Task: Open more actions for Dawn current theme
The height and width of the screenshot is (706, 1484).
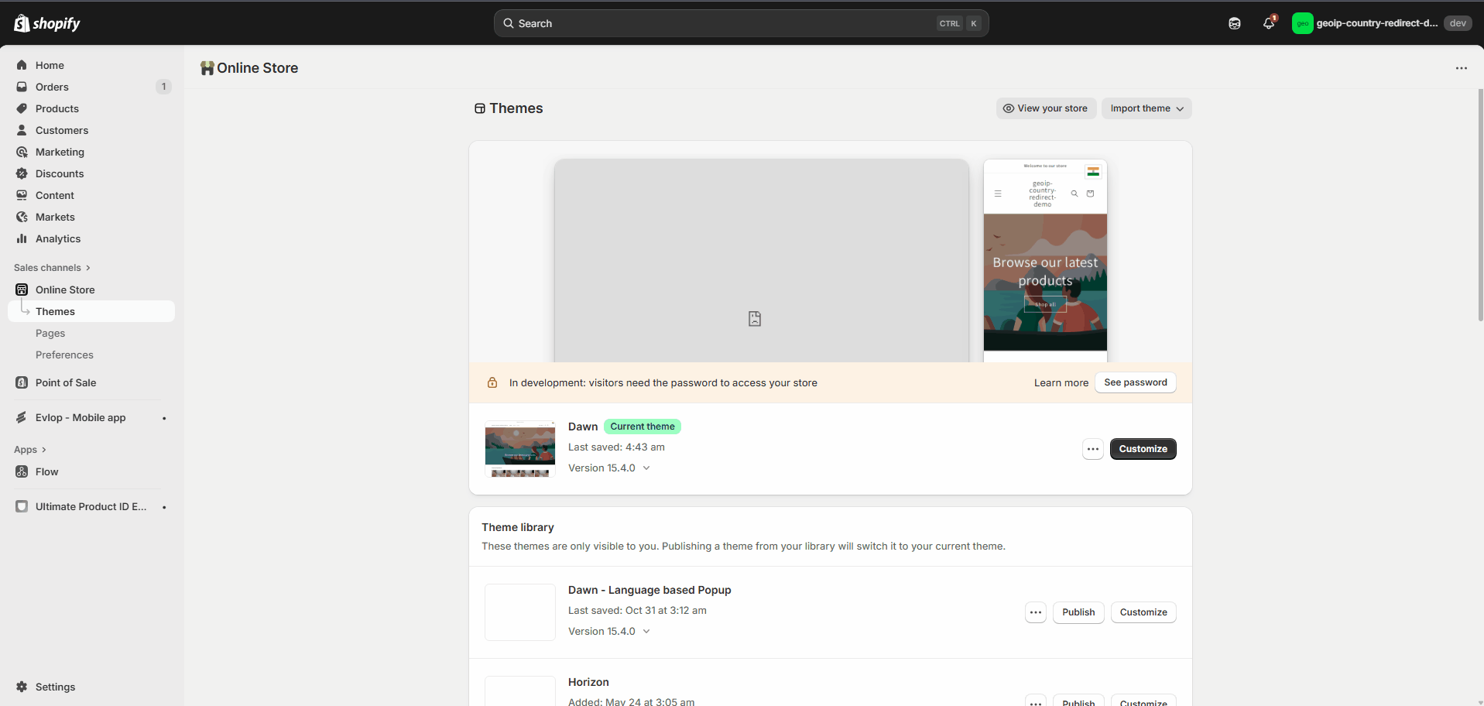Action: point(1092,449)
